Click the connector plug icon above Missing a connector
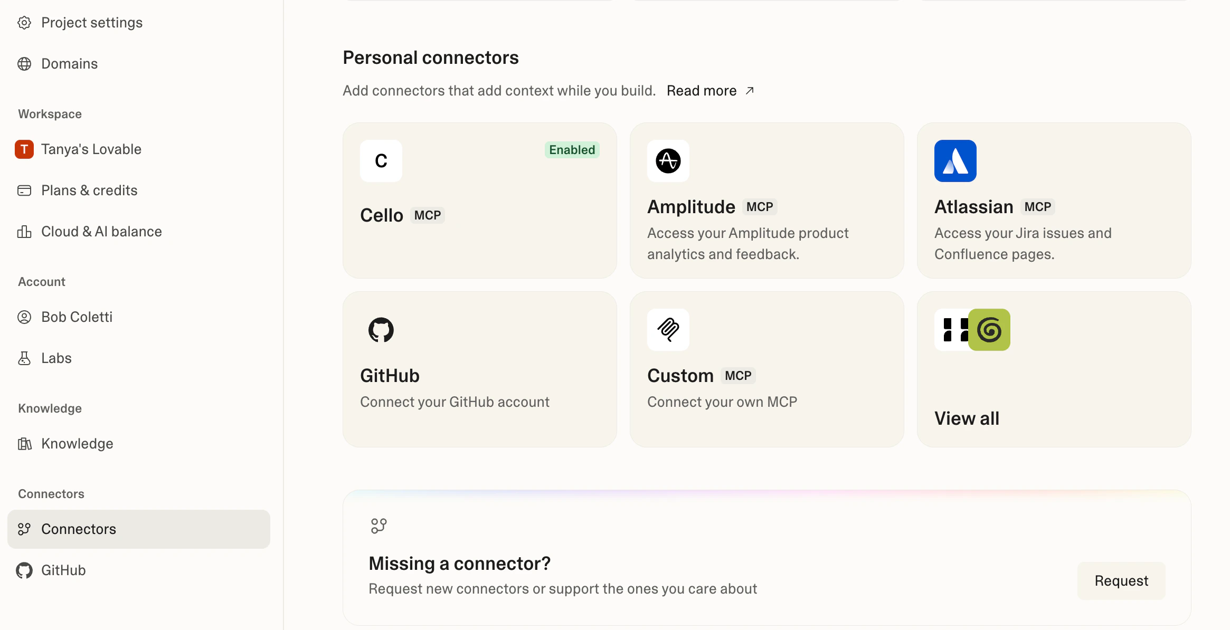Screen dimensions: 1230x630 378,526
